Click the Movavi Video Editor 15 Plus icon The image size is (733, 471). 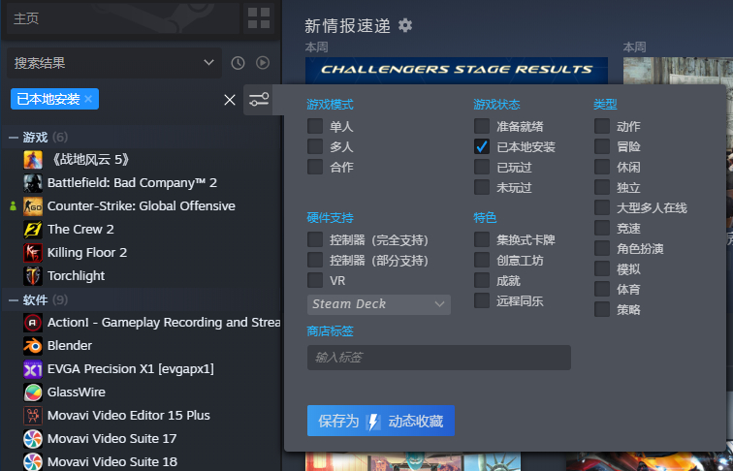[x=33, y=416]
